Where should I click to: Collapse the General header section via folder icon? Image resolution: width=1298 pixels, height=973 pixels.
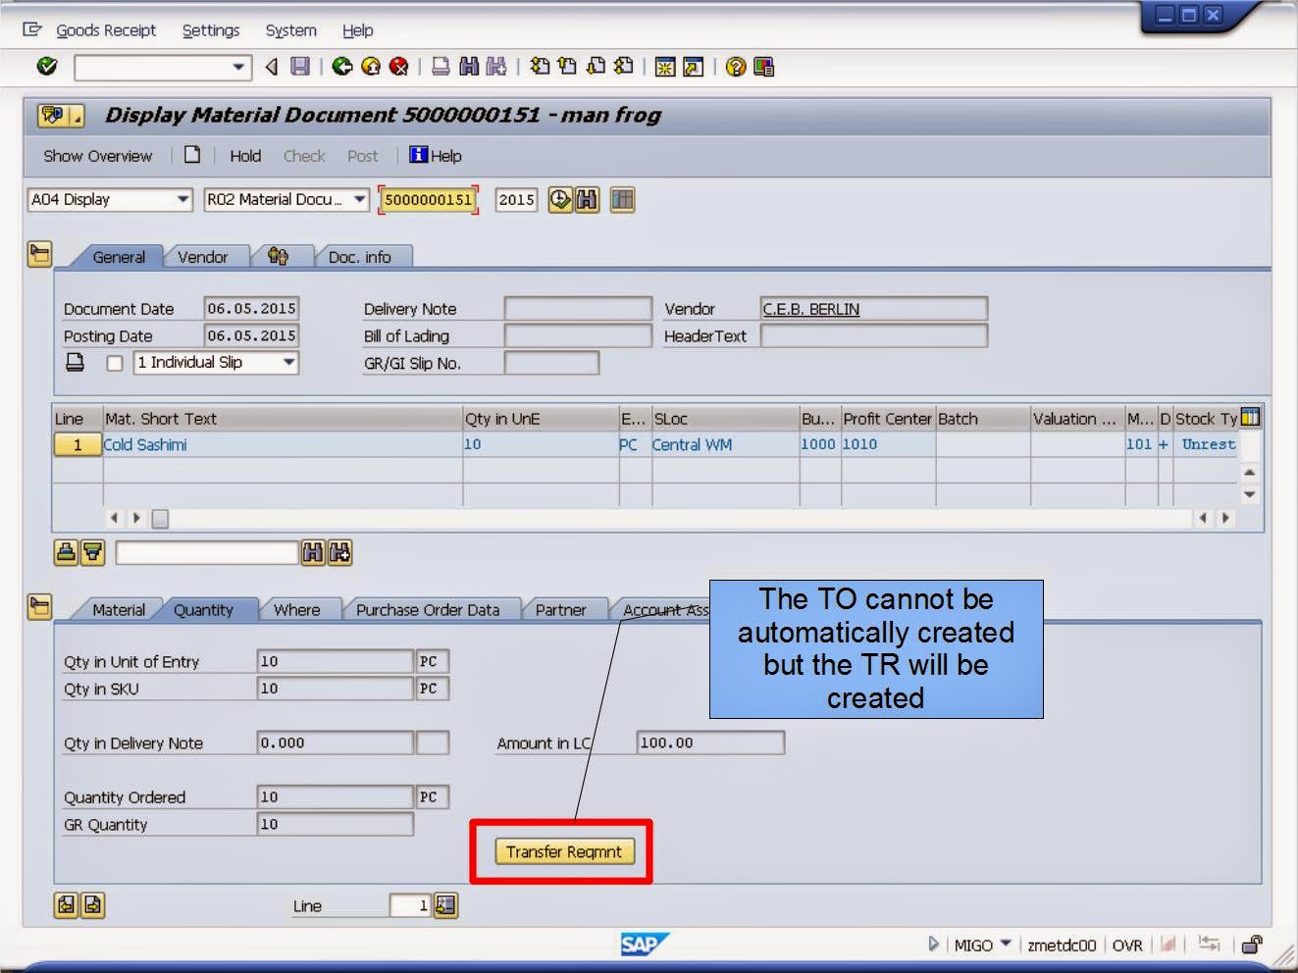tap(40, 253)
